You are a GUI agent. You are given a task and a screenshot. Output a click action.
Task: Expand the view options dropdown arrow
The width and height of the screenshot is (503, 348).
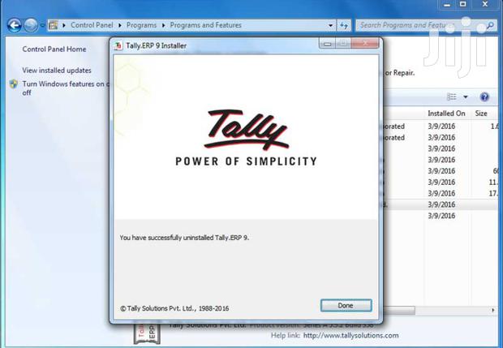click(466, 97)
